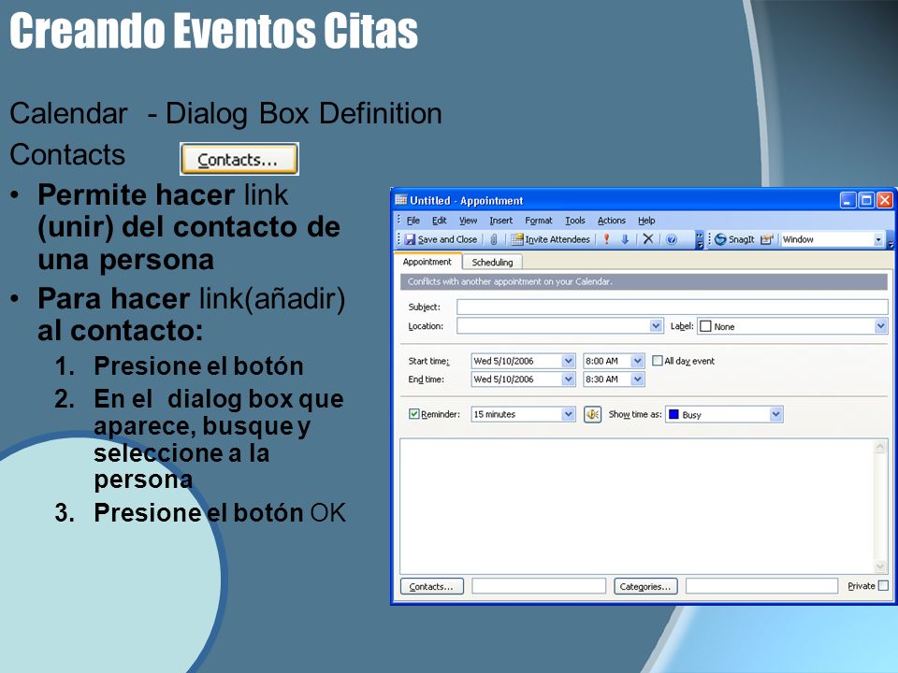Screen dimensions: 898x673
Task: Open the Edit menu
Action: click(440, 221)
